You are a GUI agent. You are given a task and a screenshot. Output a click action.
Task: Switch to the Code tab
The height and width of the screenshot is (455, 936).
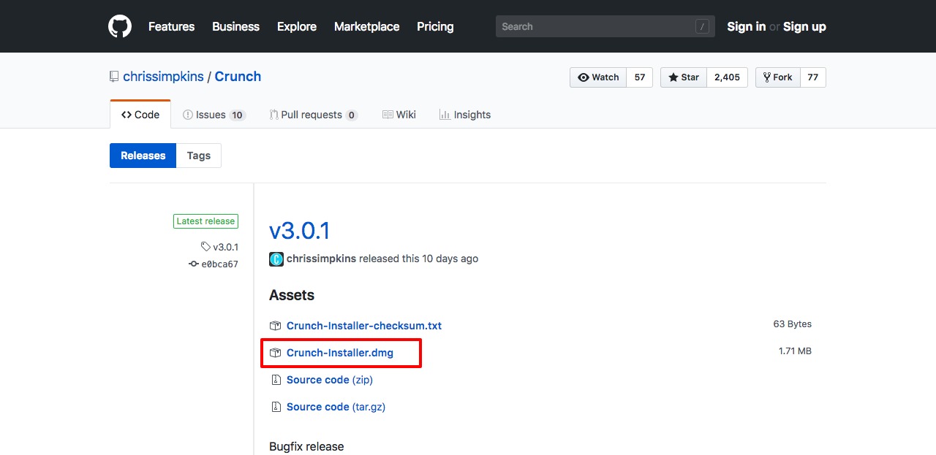pyautogui.click(x=140, y=115)
